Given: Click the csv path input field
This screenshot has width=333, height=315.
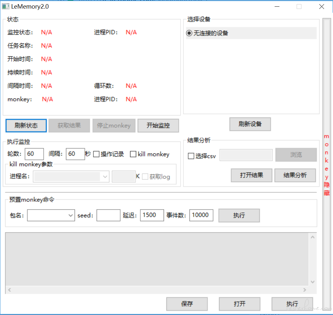Looking at the screenshot, I should coord(246,155).
